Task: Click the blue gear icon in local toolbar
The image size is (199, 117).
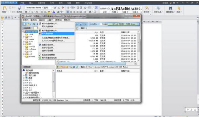Action: [74, 67]
